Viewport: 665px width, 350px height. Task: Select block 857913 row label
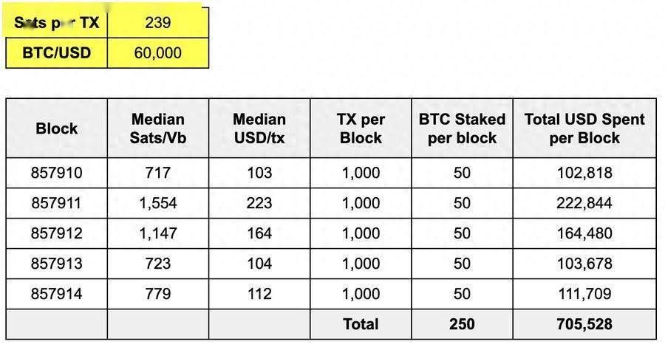[x=57, y=264]
